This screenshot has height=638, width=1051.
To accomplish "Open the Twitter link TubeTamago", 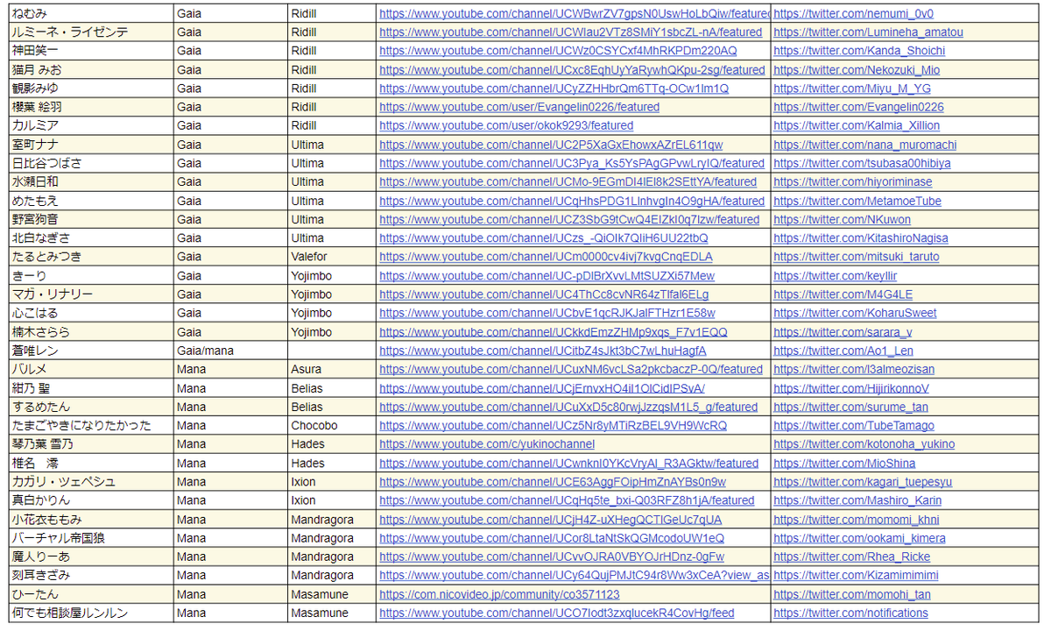I will tap(854, 426).
